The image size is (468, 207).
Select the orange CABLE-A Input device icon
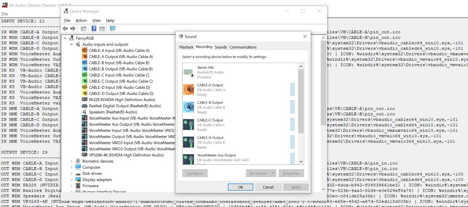[84, 50]
